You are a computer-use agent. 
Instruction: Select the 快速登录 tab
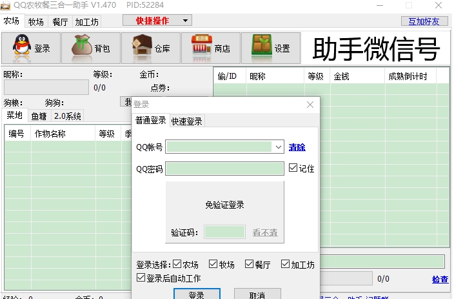coord(187,121)
